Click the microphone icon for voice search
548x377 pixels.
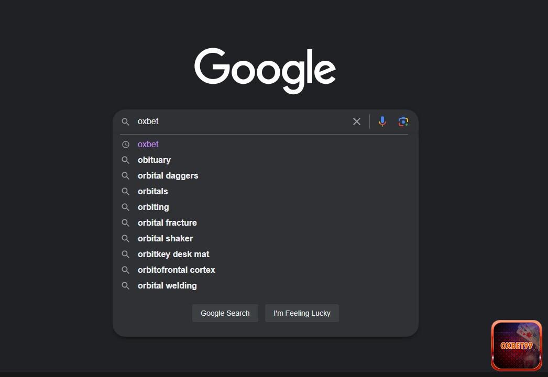(382, 121)
